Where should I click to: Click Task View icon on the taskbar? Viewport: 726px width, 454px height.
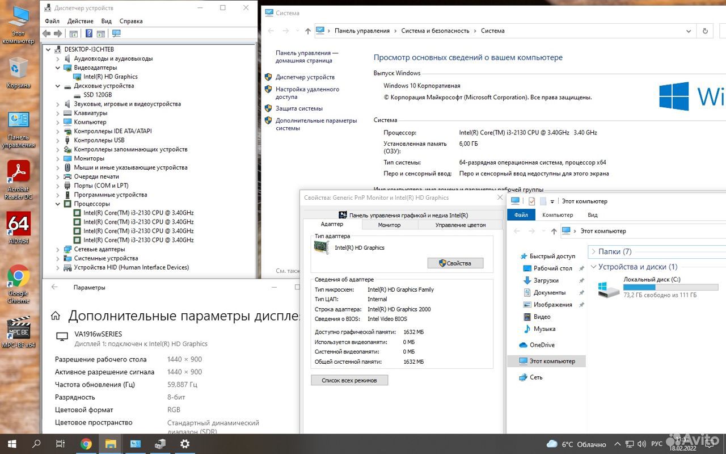61,444
